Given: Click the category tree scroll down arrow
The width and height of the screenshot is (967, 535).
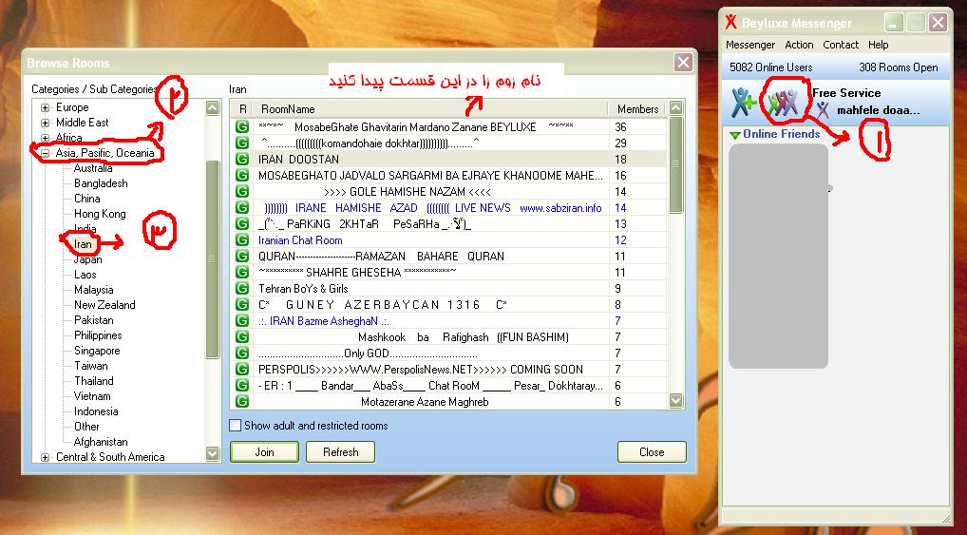Looking at the screenshot, I should 213,453.
